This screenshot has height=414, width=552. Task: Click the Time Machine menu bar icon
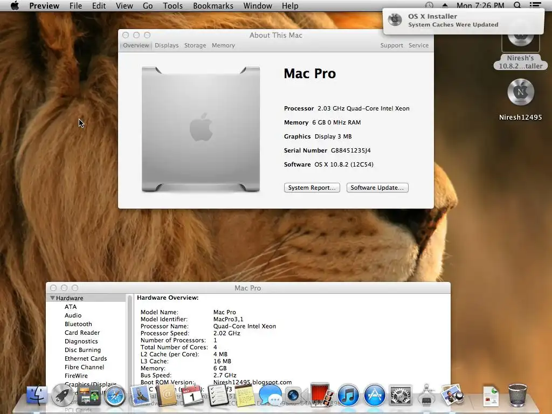click(x=429, y=5)
